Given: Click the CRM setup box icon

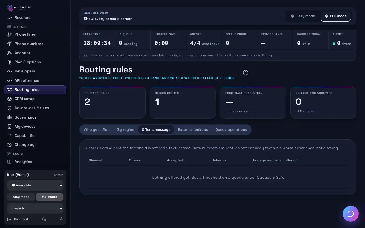Looking at the screenshot, I should tap(10, 99).
